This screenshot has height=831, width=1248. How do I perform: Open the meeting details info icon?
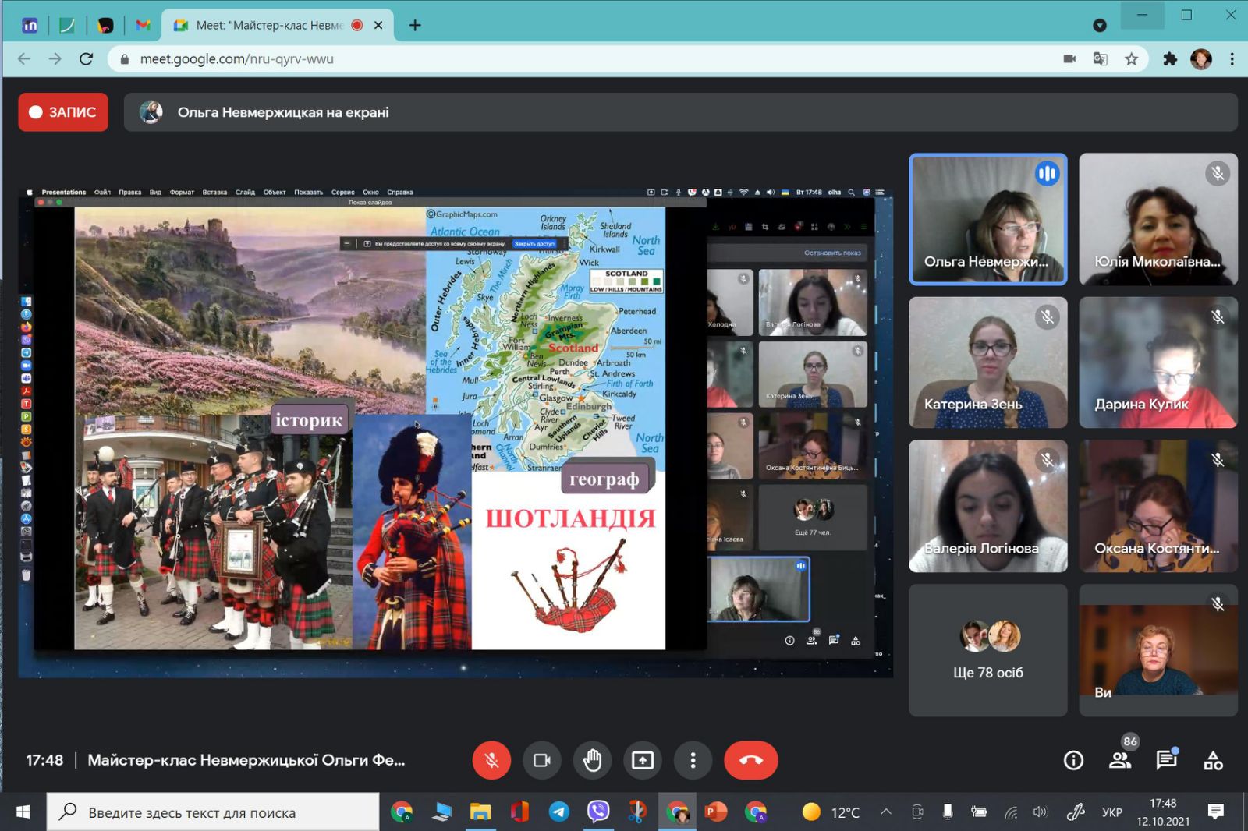tap(1073, 760)
